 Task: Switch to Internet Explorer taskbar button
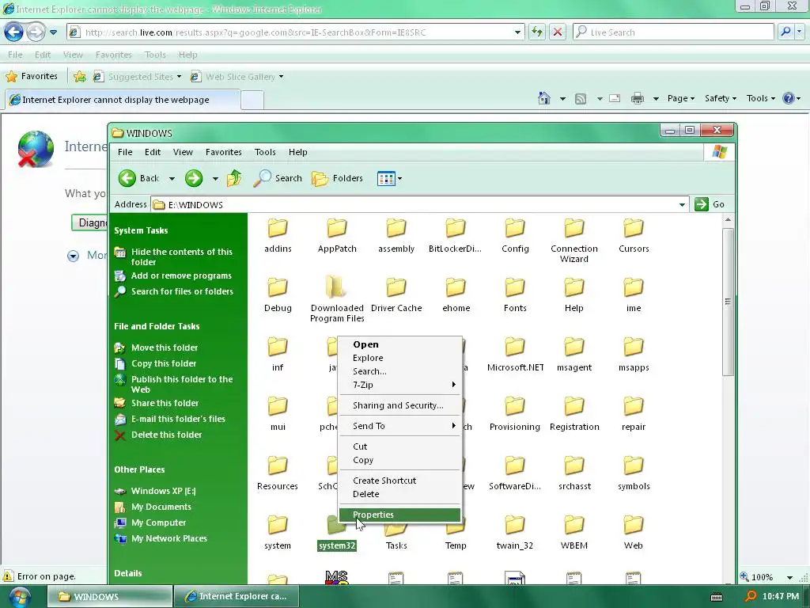(237, 596)
